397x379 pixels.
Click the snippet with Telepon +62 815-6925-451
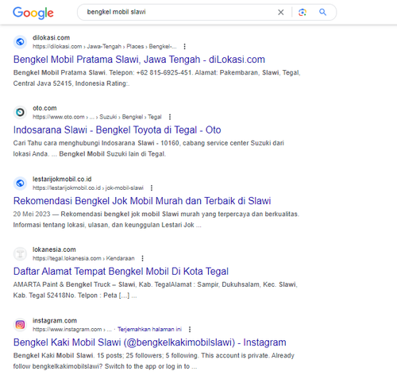(157, 78)
